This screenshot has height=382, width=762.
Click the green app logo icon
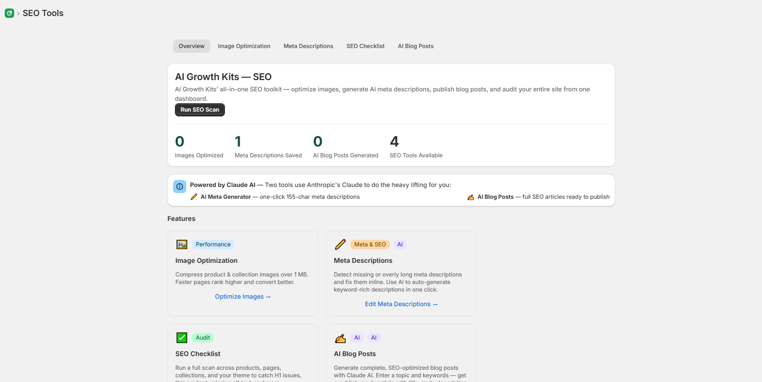coord(9,13)
